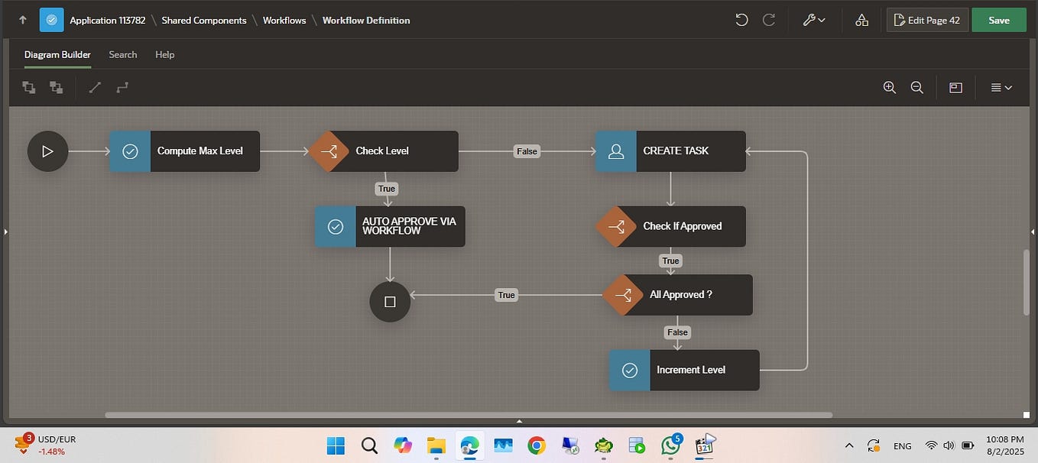Switch to the Search tab
Viewport: 1038px width, 463px height.
point(122,54)
